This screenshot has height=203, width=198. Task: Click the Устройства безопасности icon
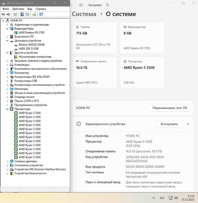pos(12,173)
